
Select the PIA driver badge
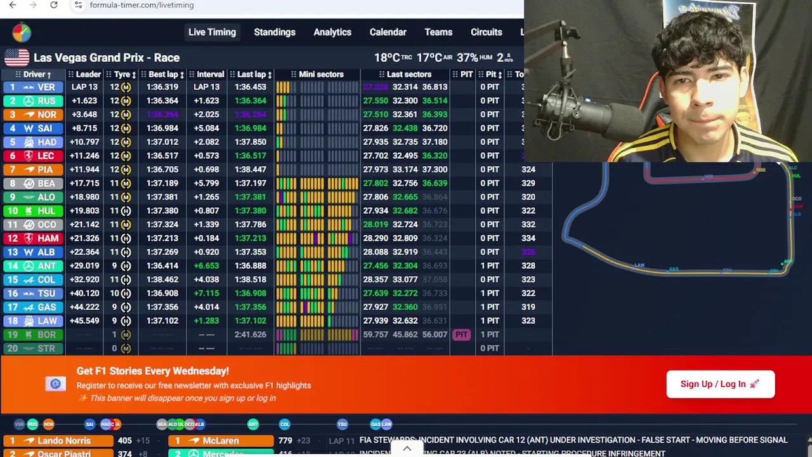(x=32, y=169)
